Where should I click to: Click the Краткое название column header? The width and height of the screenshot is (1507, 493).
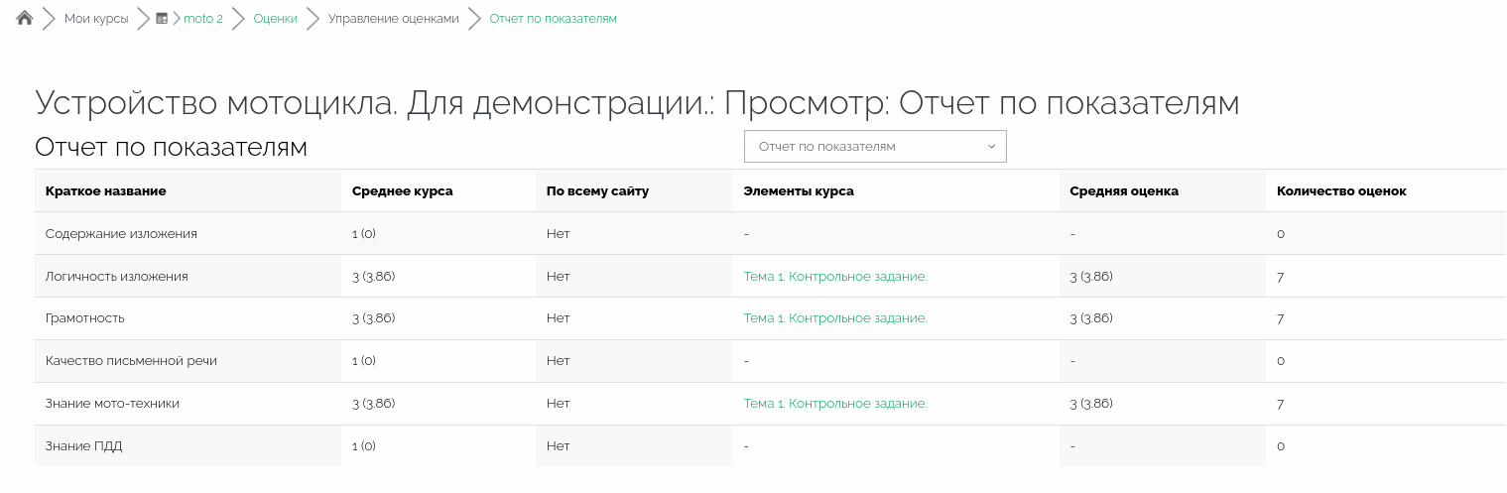pos(106,191)
